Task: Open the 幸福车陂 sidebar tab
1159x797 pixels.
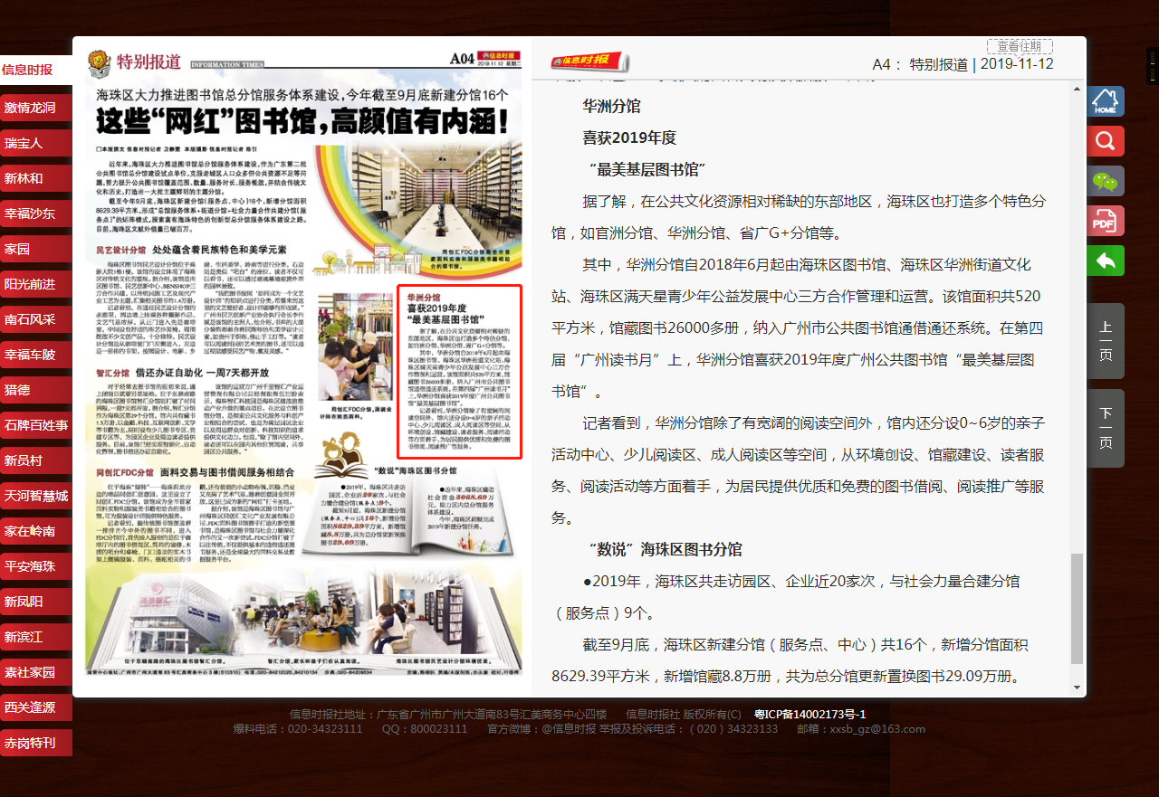Action: [36, 355]
